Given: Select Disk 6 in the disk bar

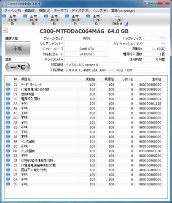Looking at the screenshot, I should coord(117,20).
